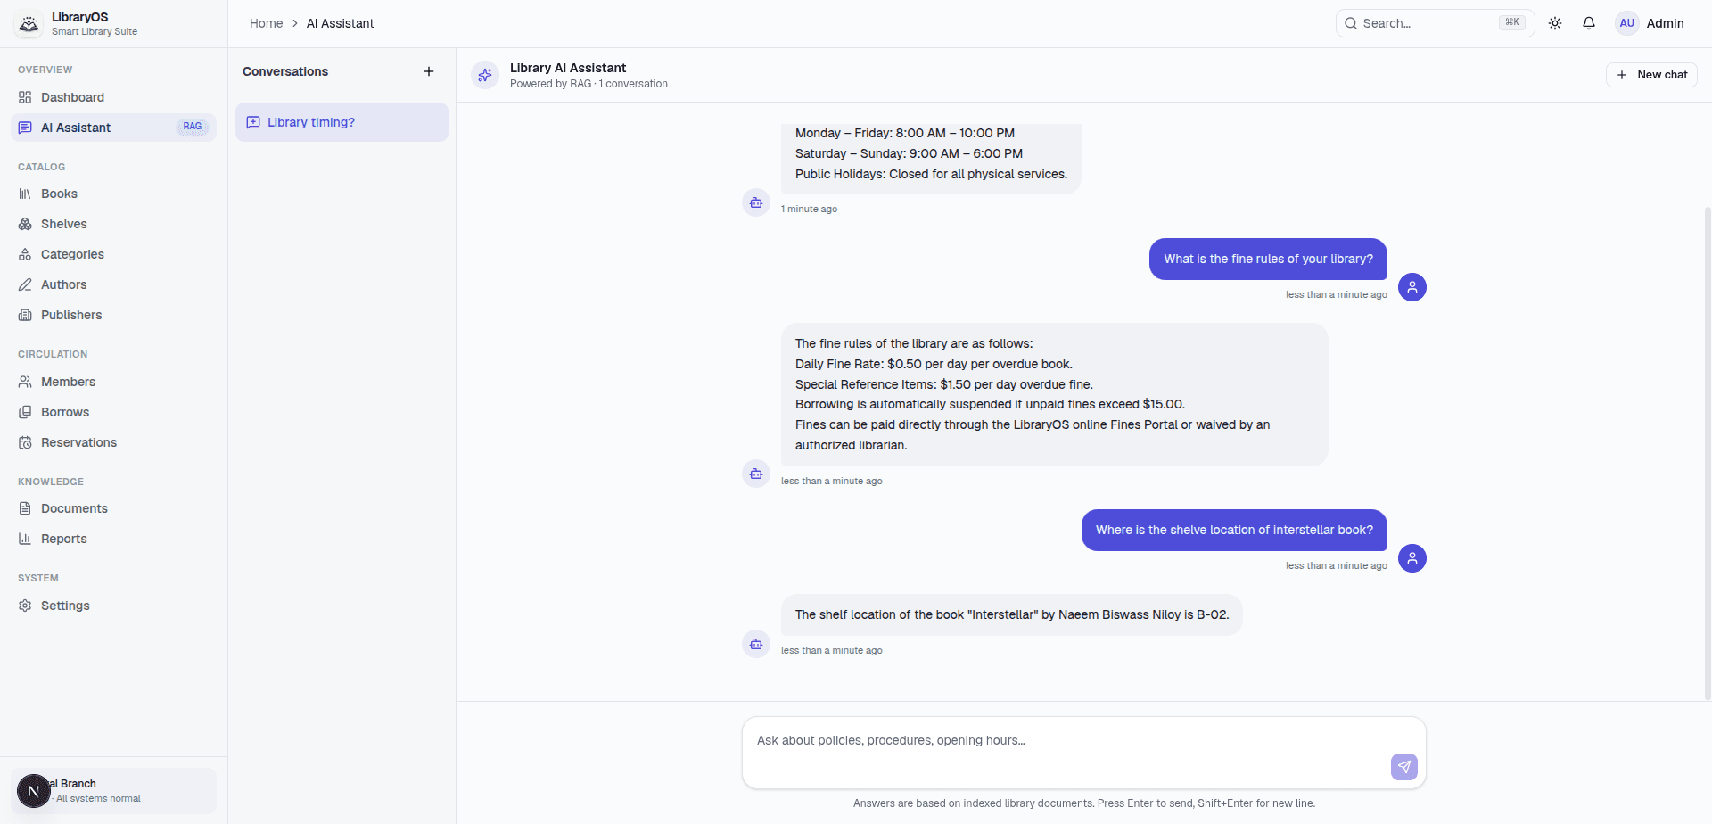This screenshot has height=824, width=1712.
Task: Click the 'What is the fine rules of your library?' message
Action: tap(1268, 259)
